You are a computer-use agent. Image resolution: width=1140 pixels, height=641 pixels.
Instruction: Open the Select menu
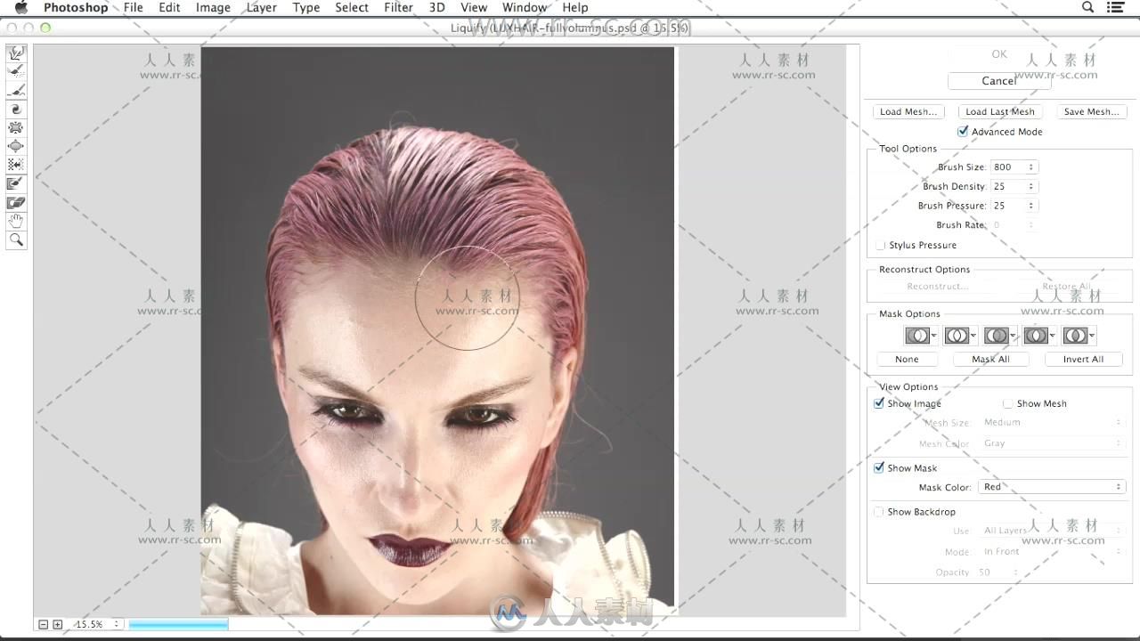tap(352, 7)
